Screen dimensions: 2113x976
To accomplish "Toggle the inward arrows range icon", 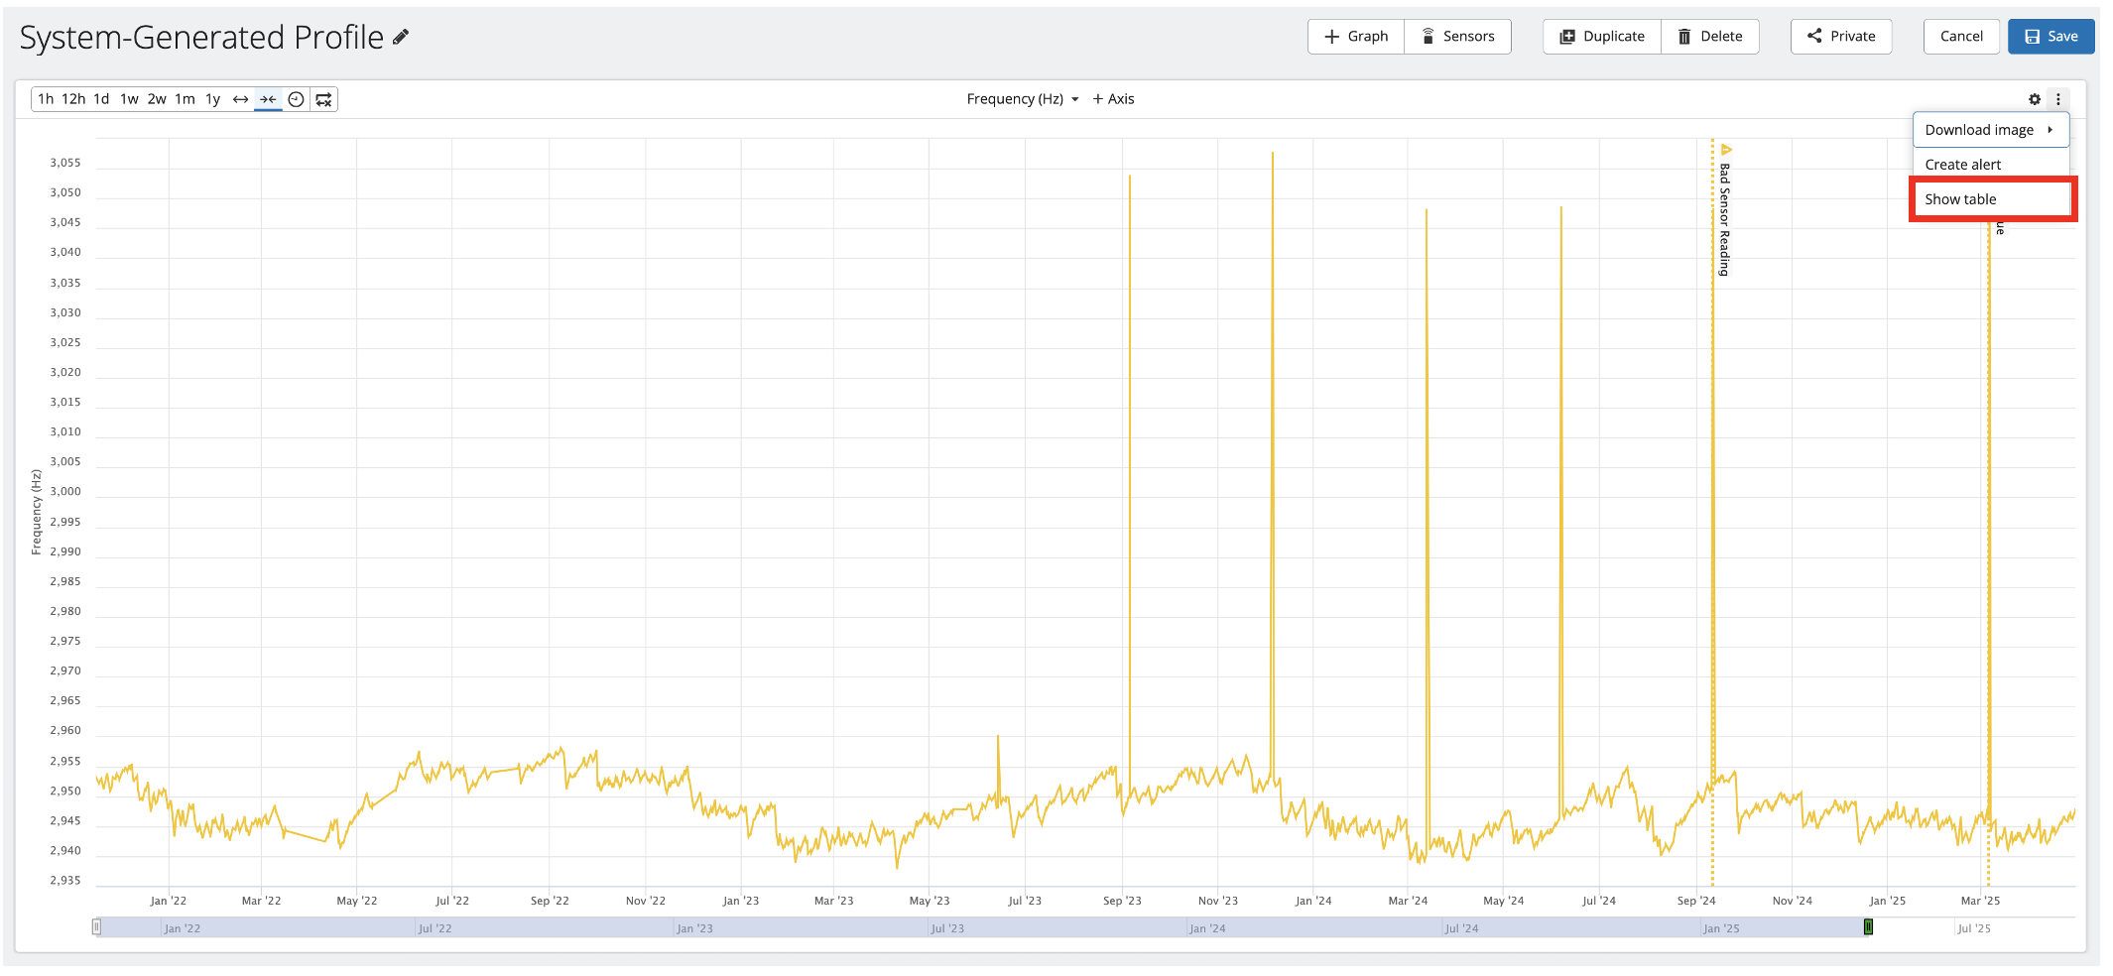I will tap(268, 99).
